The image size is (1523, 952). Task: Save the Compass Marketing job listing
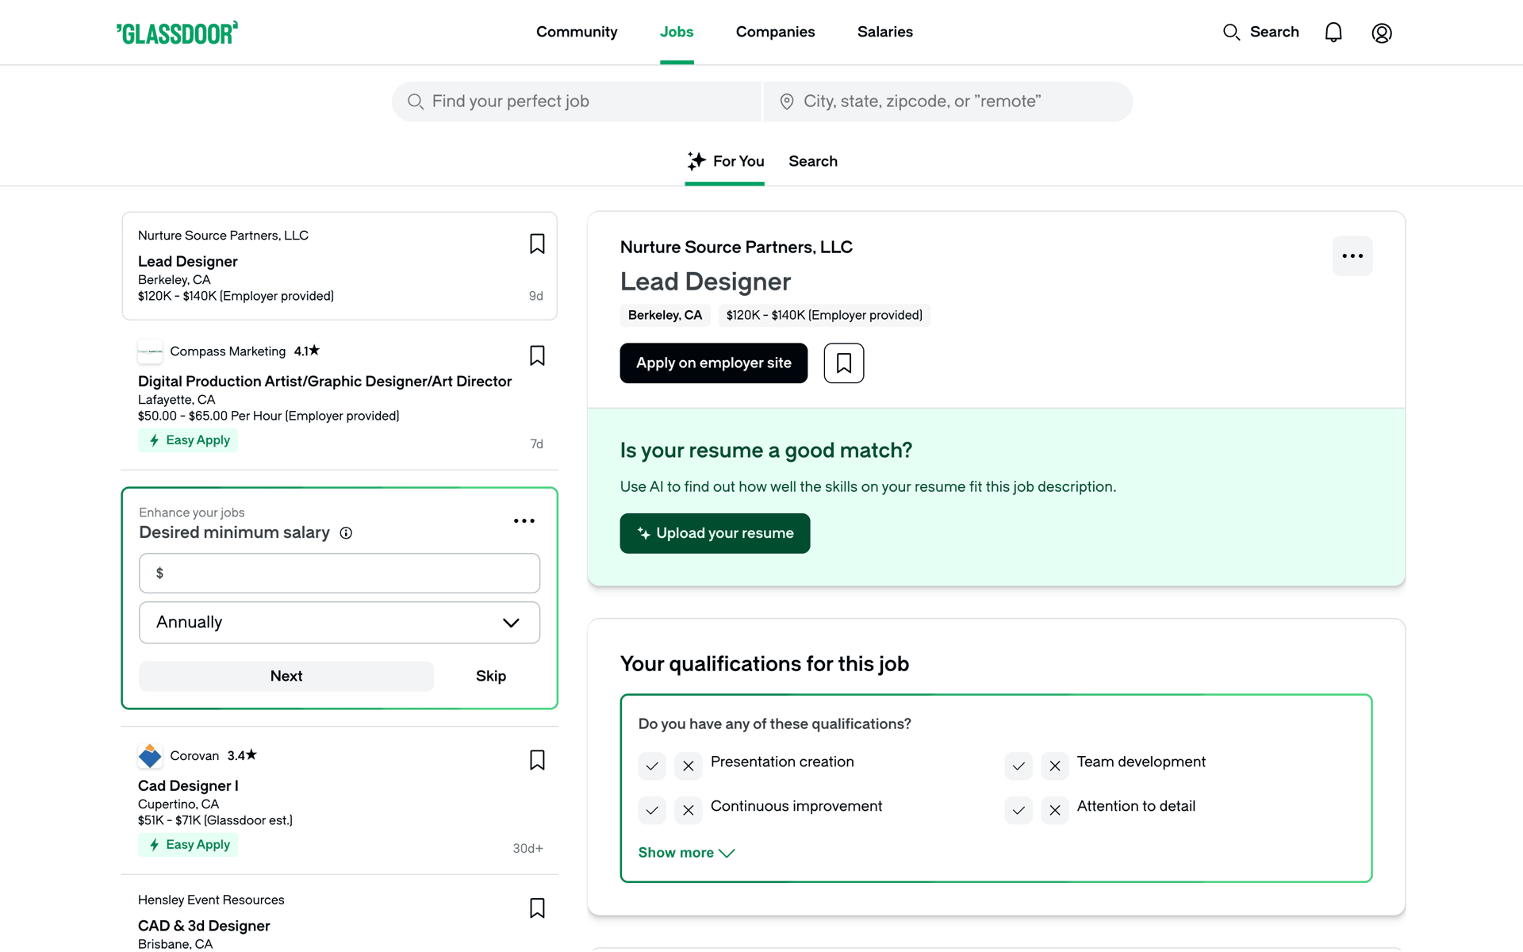point(537,355)
